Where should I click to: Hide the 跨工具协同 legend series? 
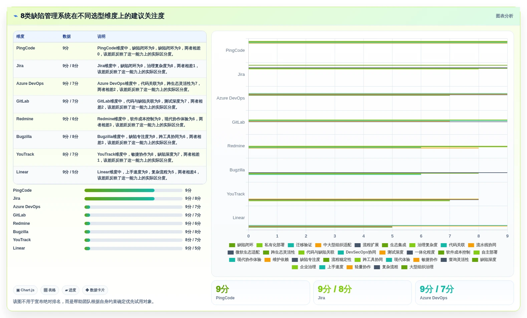369,260
